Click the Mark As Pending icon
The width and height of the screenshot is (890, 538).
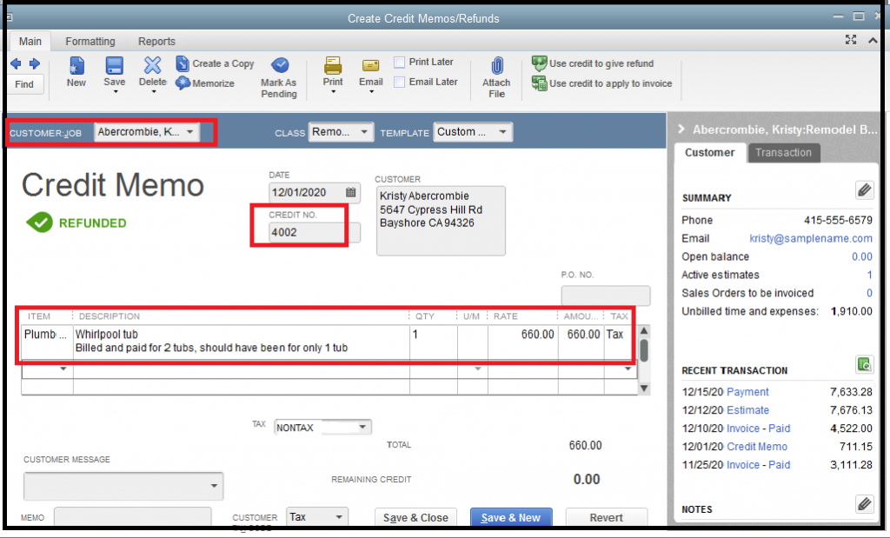coord(279,66)
